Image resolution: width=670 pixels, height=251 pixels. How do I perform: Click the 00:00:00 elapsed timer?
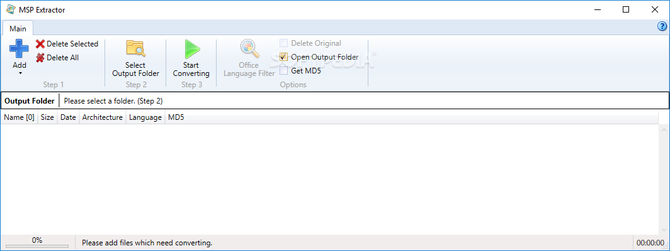pyautogui.click(x=650, y=243)
